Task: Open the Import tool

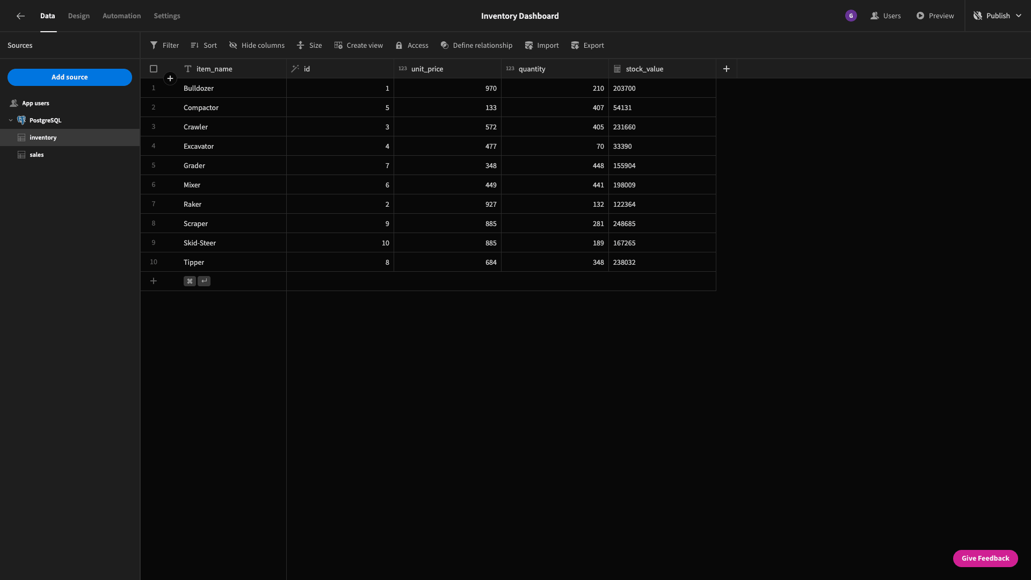Action: 542,46
